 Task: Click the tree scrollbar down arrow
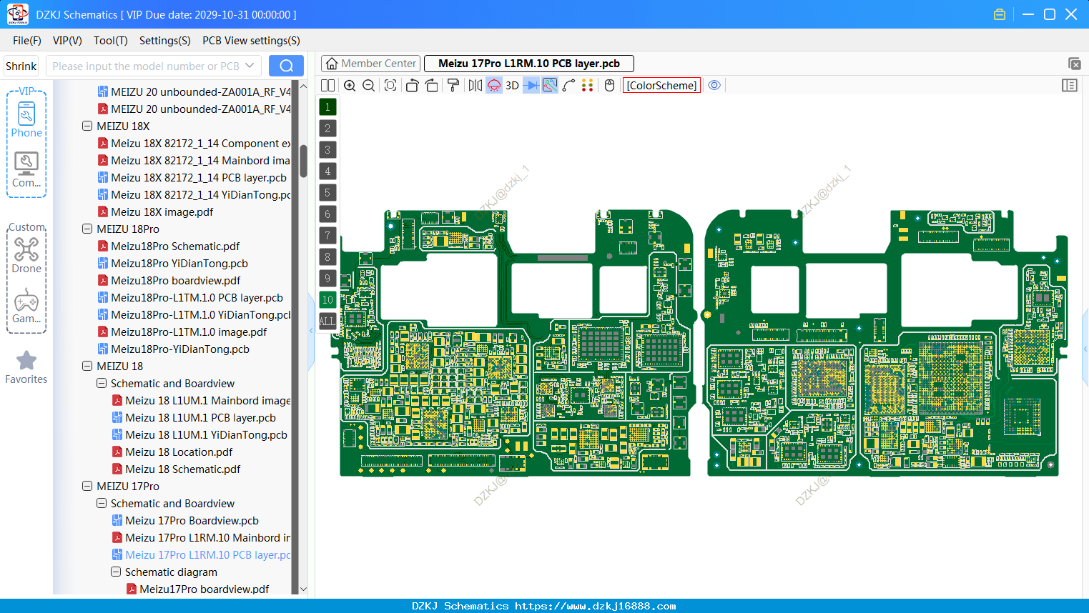point(303,589)
